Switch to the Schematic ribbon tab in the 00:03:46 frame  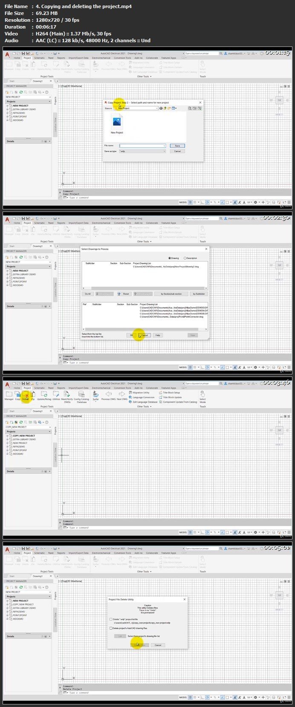(x=39, y=388)
